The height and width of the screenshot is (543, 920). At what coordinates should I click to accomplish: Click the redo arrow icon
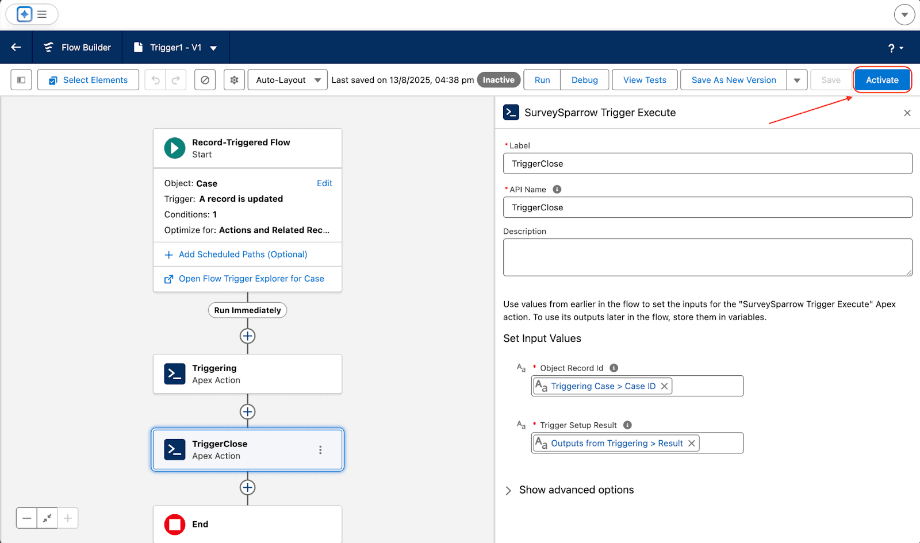click(x=176, y=80)
